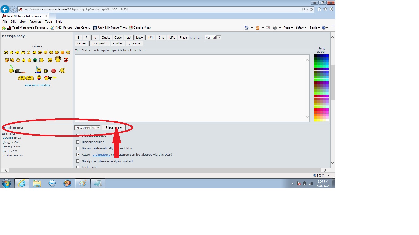The image size is (419, 235).
Task: Expand the arrow next to command bar Home icon
Action: pyautogui.click(x=252, y=28)
